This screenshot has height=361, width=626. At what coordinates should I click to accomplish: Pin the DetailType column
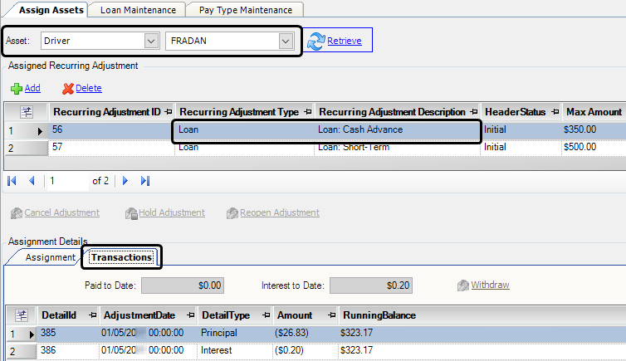point(267,315)
